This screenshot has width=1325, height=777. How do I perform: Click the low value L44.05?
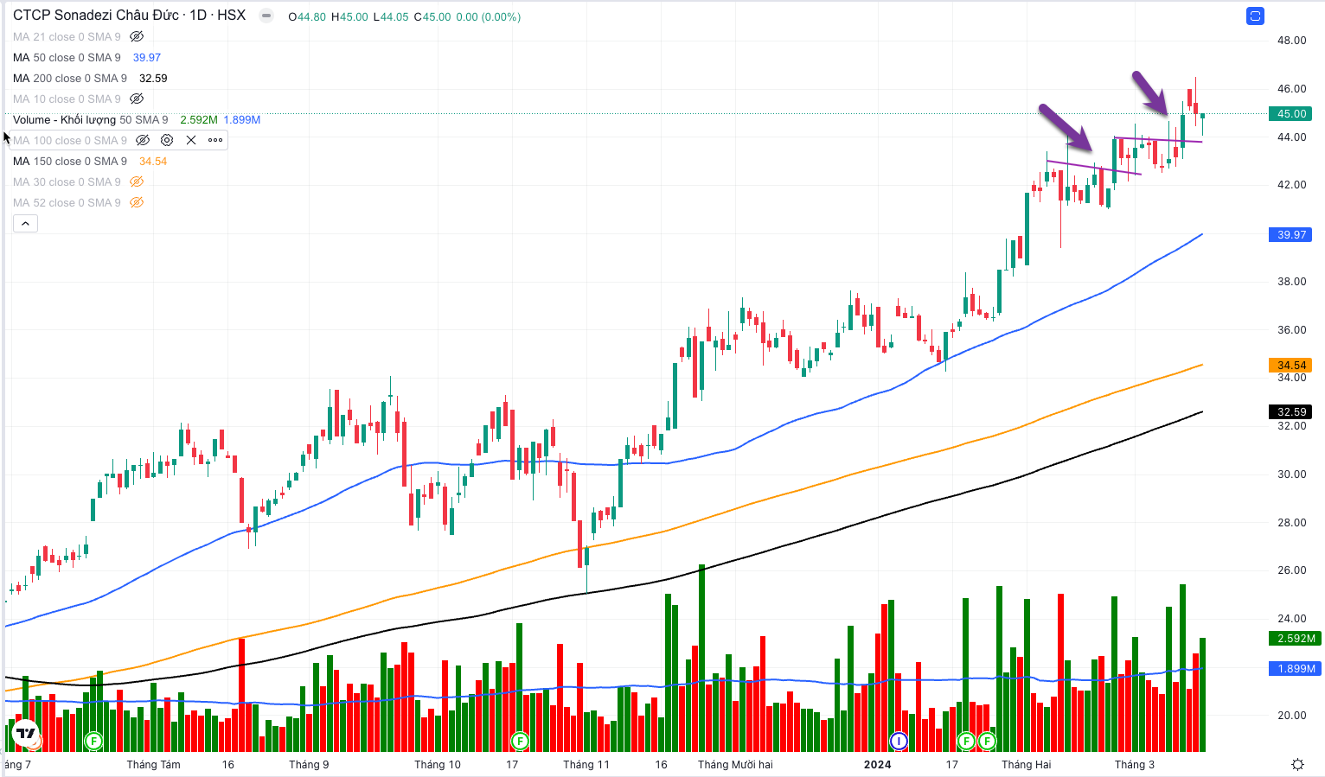coord(391,16)
